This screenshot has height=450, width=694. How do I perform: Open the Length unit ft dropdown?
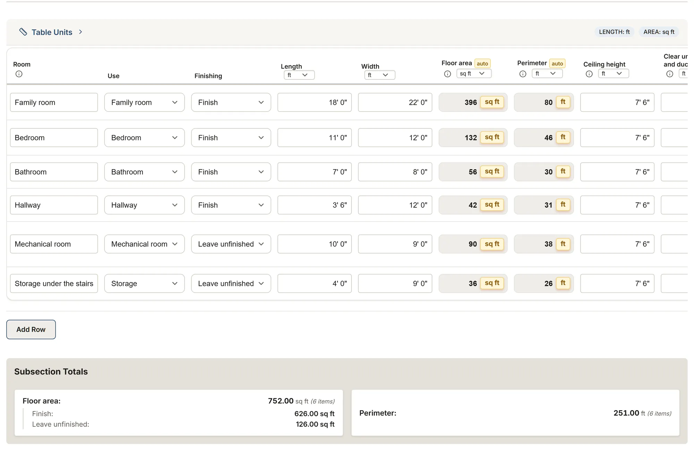pos(299,75)
